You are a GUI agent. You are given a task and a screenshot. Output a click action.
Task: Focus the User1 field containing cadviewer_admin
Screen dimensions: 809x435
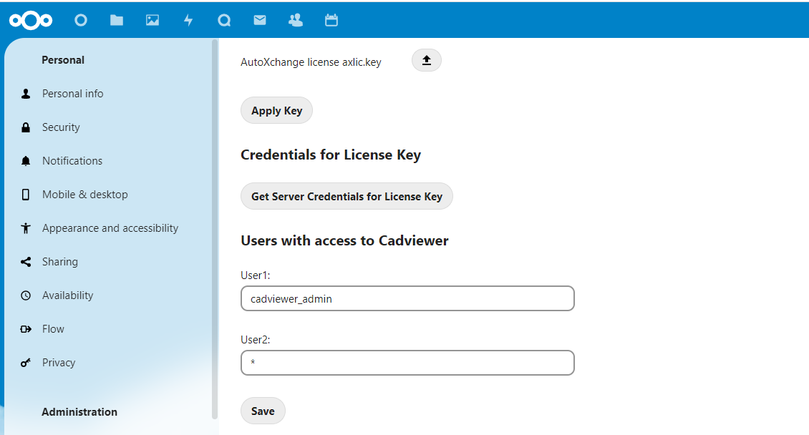click(407, 298)
